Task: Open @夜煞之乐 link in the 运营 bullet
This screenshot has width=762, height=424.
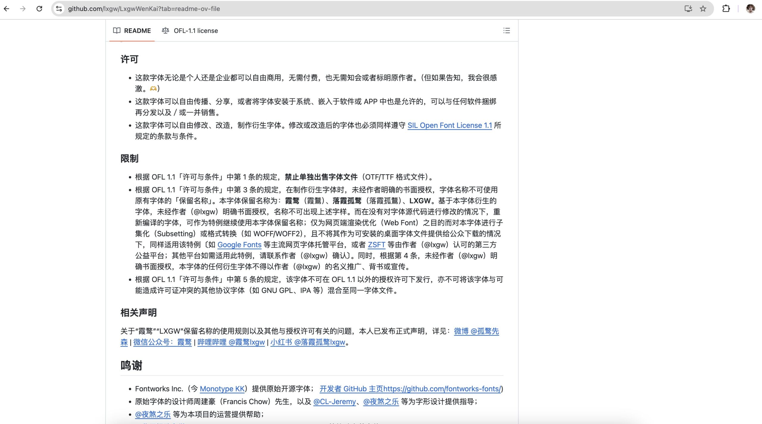Action: [153, 414]
